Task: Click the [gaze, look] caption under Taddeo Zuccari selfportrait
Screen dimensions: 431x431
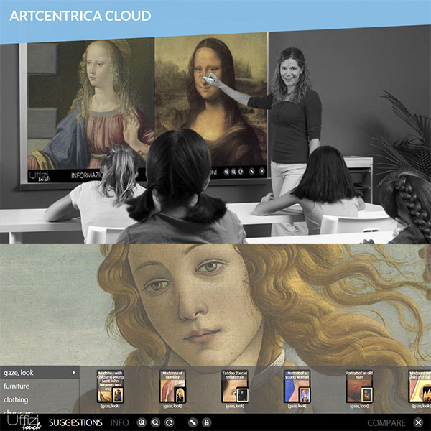Action: point(235,406)
